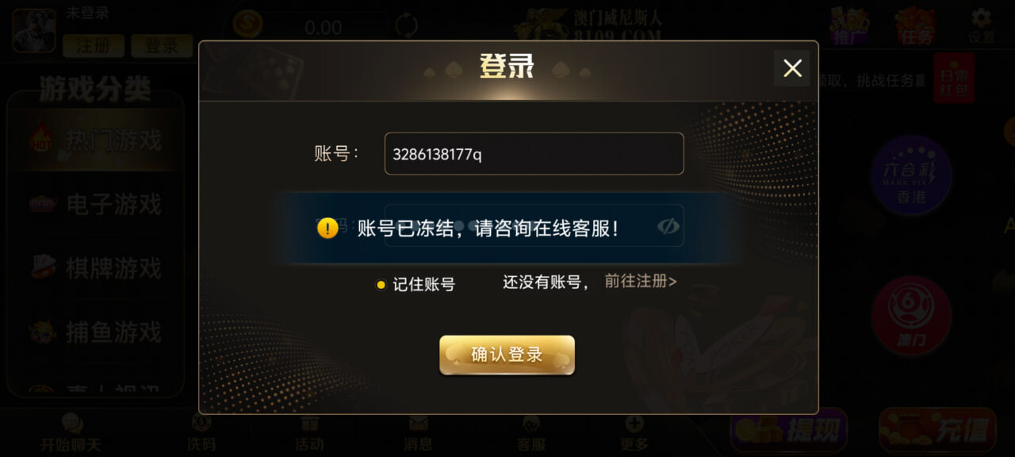Open the 澳门 lottery game icon

click(911, 315)
